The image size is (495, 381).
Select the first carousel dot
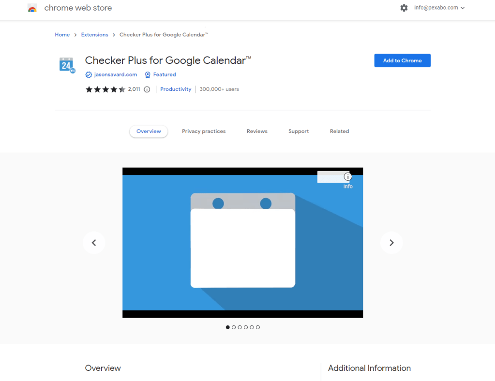pyautogui.click(x=227, y=327)
